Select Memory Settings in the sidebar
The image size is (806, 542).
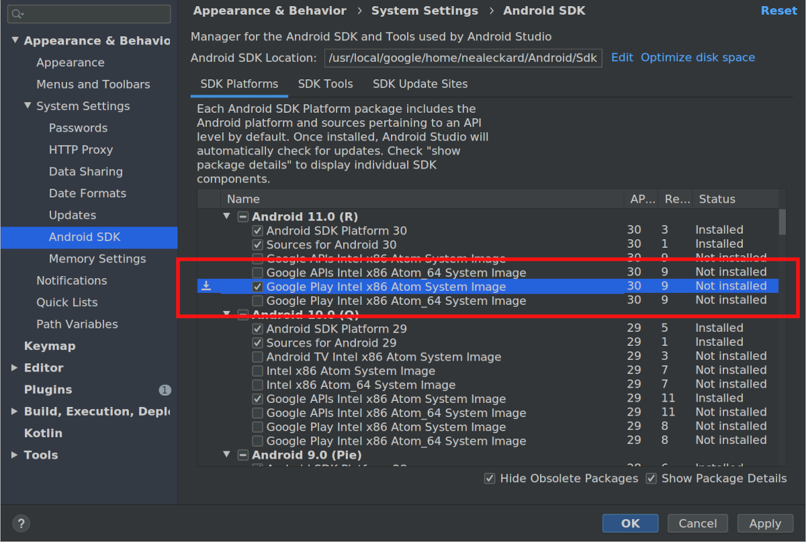97,259
